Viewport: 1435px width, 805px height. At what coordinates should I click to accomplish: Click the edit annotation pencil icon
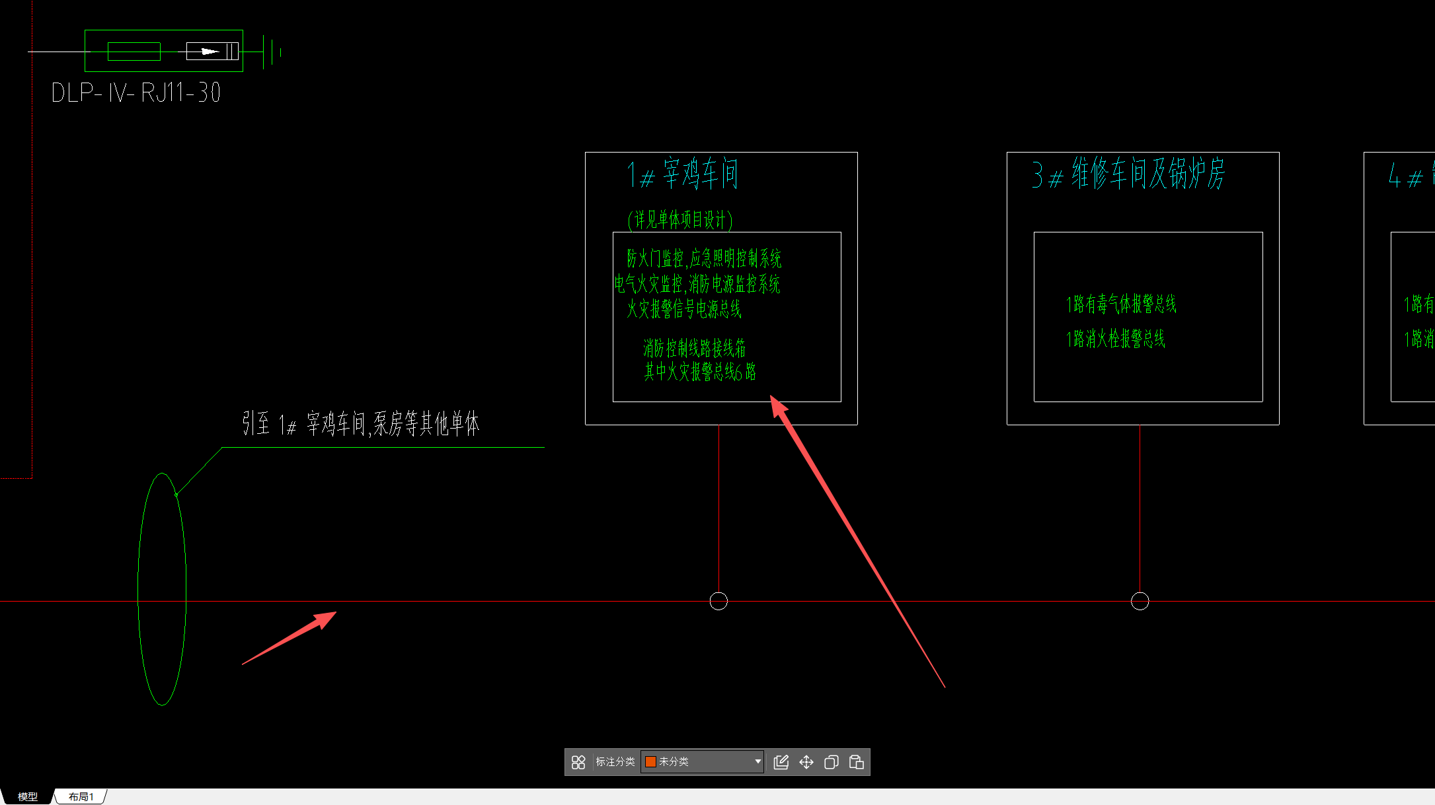tap(781, 762)
